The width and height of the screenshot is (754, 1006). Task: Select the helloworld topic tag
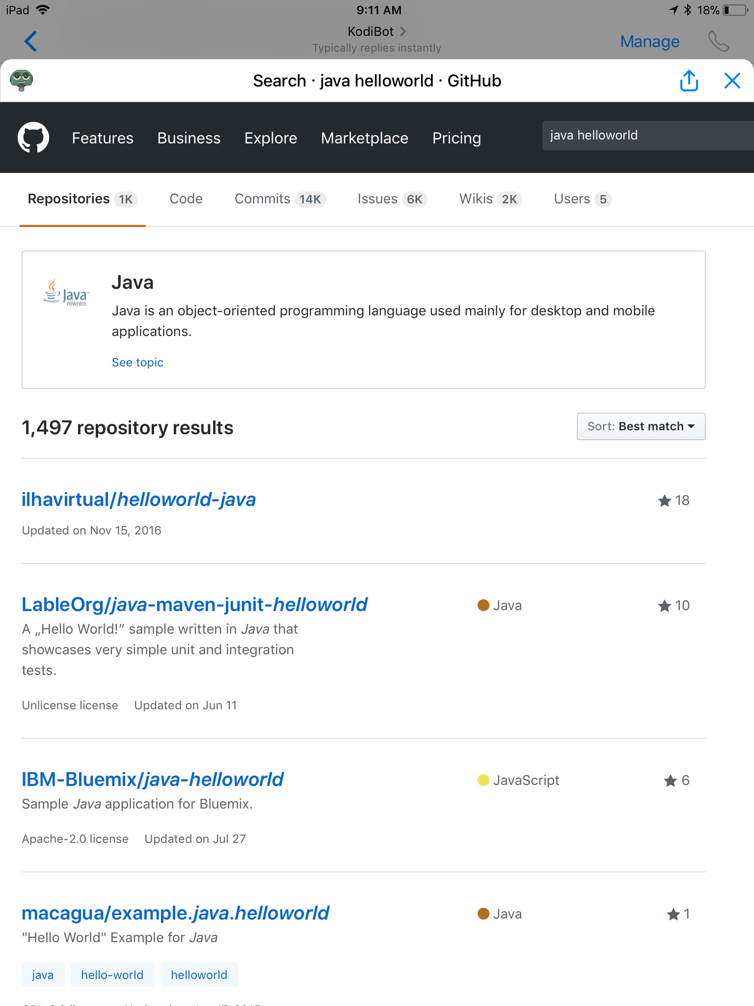[x=199, y=975]
